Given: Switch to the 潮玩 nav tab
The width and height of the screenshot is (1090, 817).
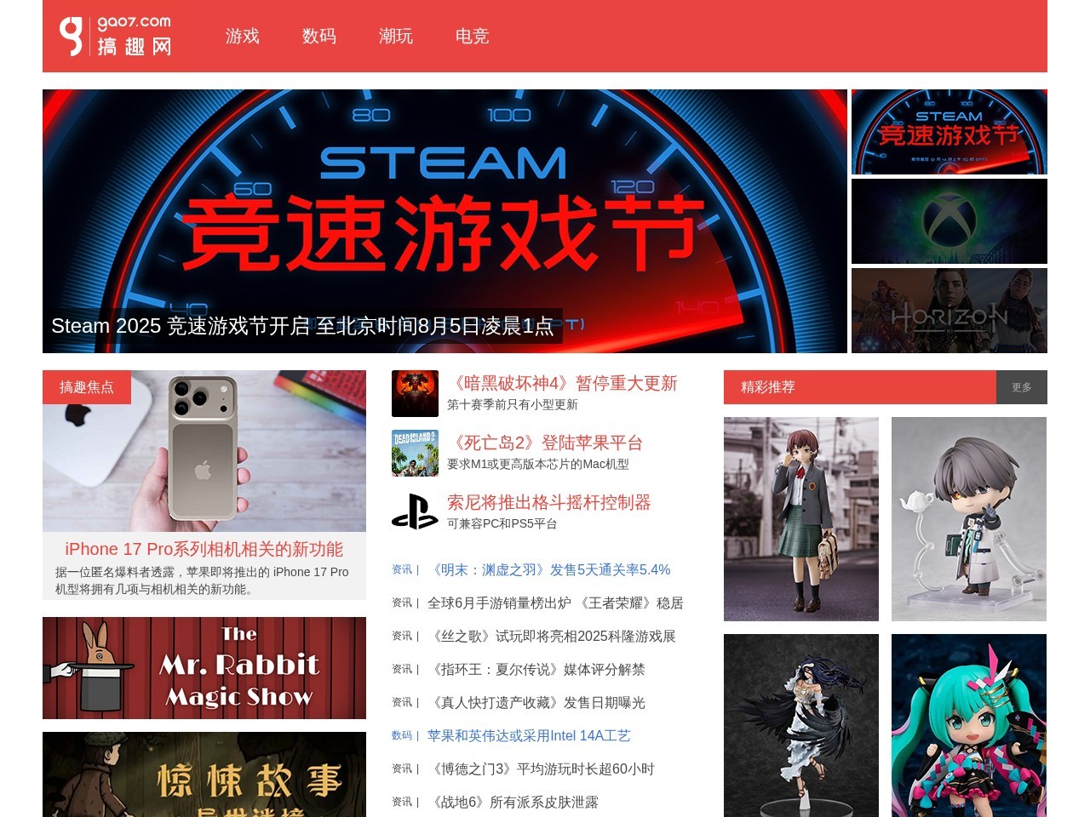Looking at the screenshot, I should [x=395, y=37].
